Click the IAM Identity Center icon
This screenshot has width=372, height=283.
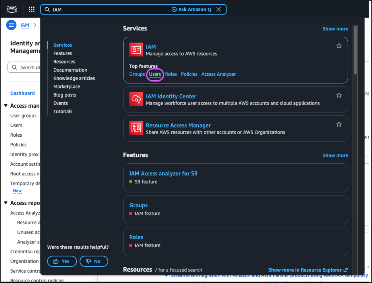[x=136, y=99]
